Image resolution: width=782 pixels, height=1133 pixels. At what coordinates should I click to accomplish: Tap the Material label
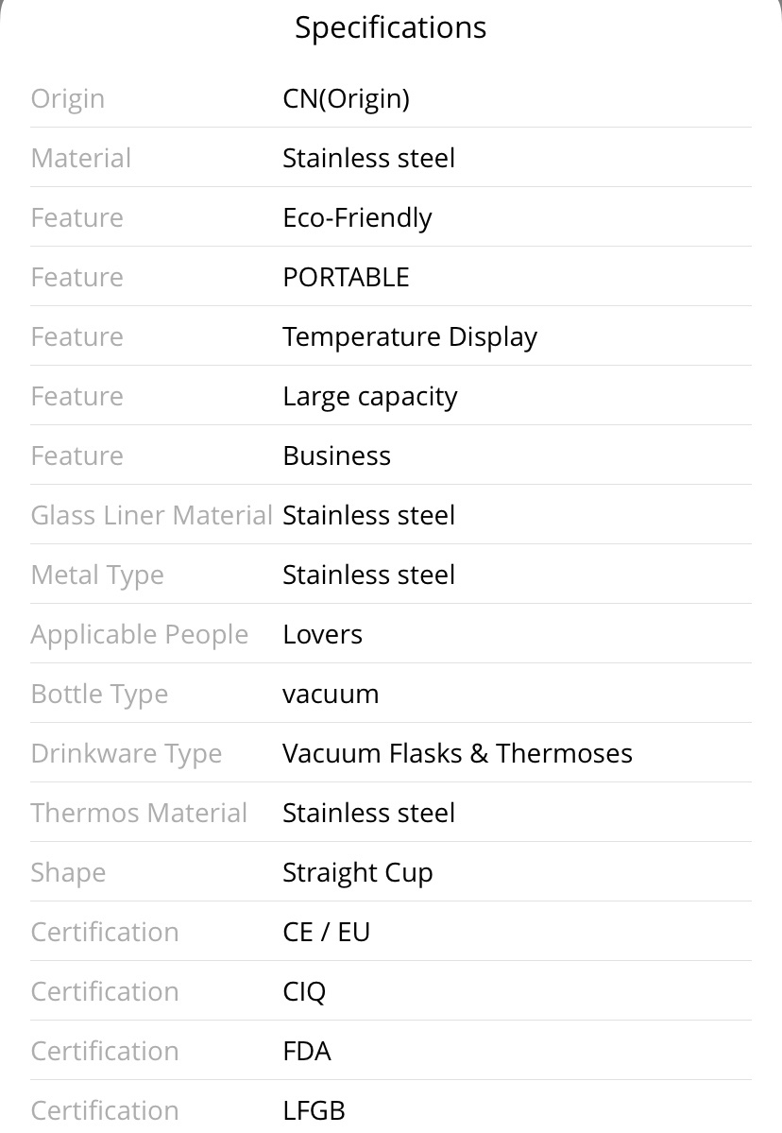(81, 158)
